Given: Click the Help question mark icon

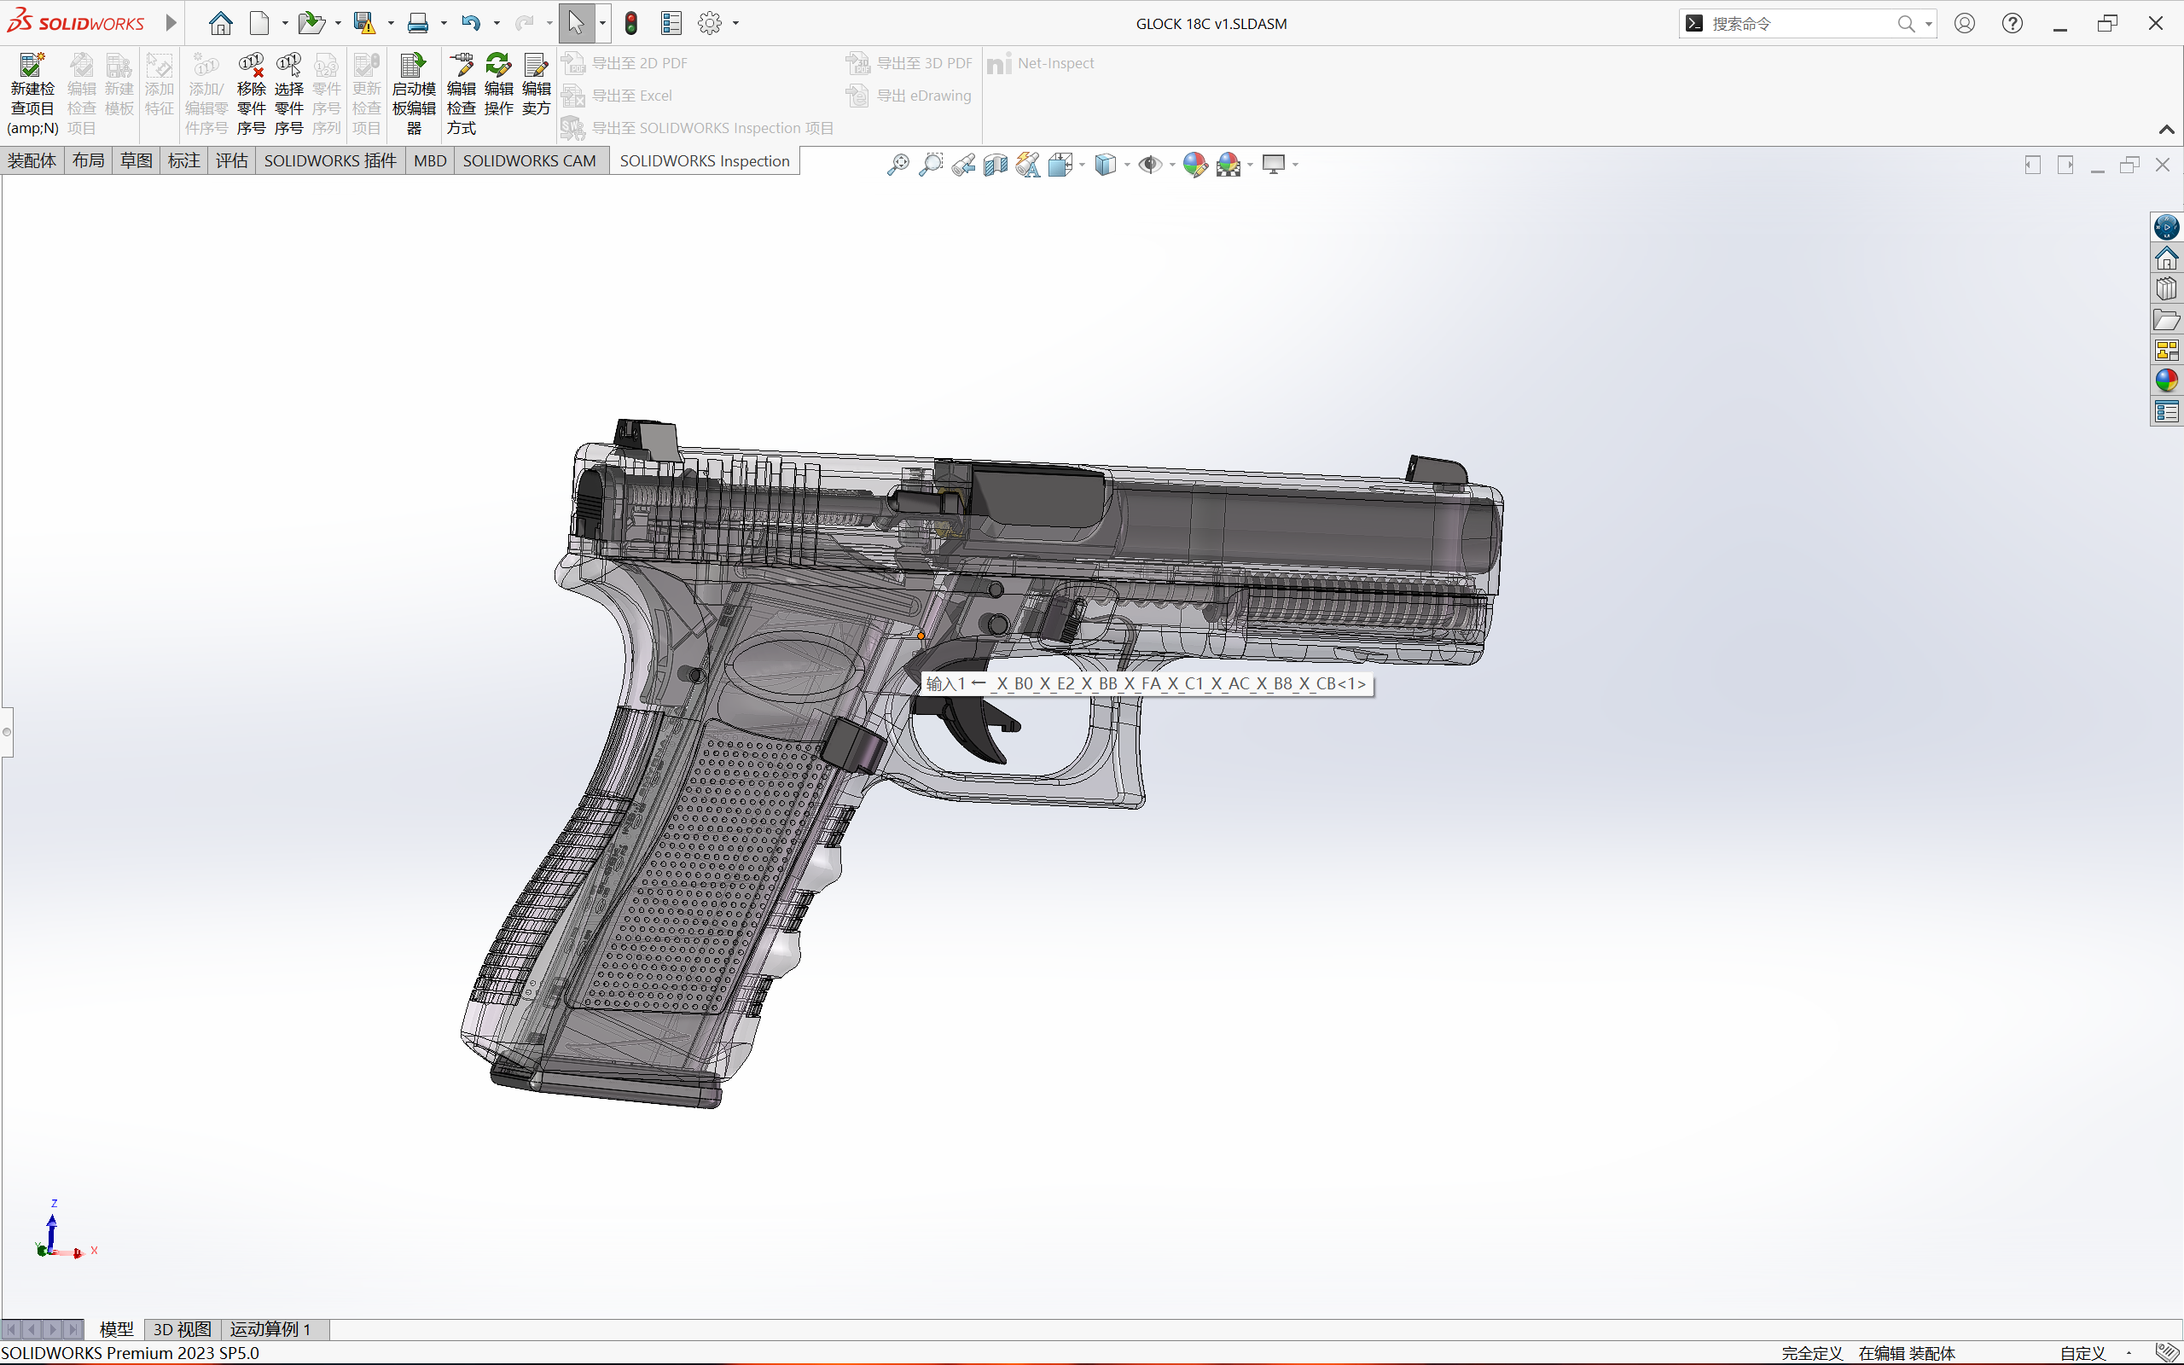Looking at the screenshot, I should point(2012,24).
